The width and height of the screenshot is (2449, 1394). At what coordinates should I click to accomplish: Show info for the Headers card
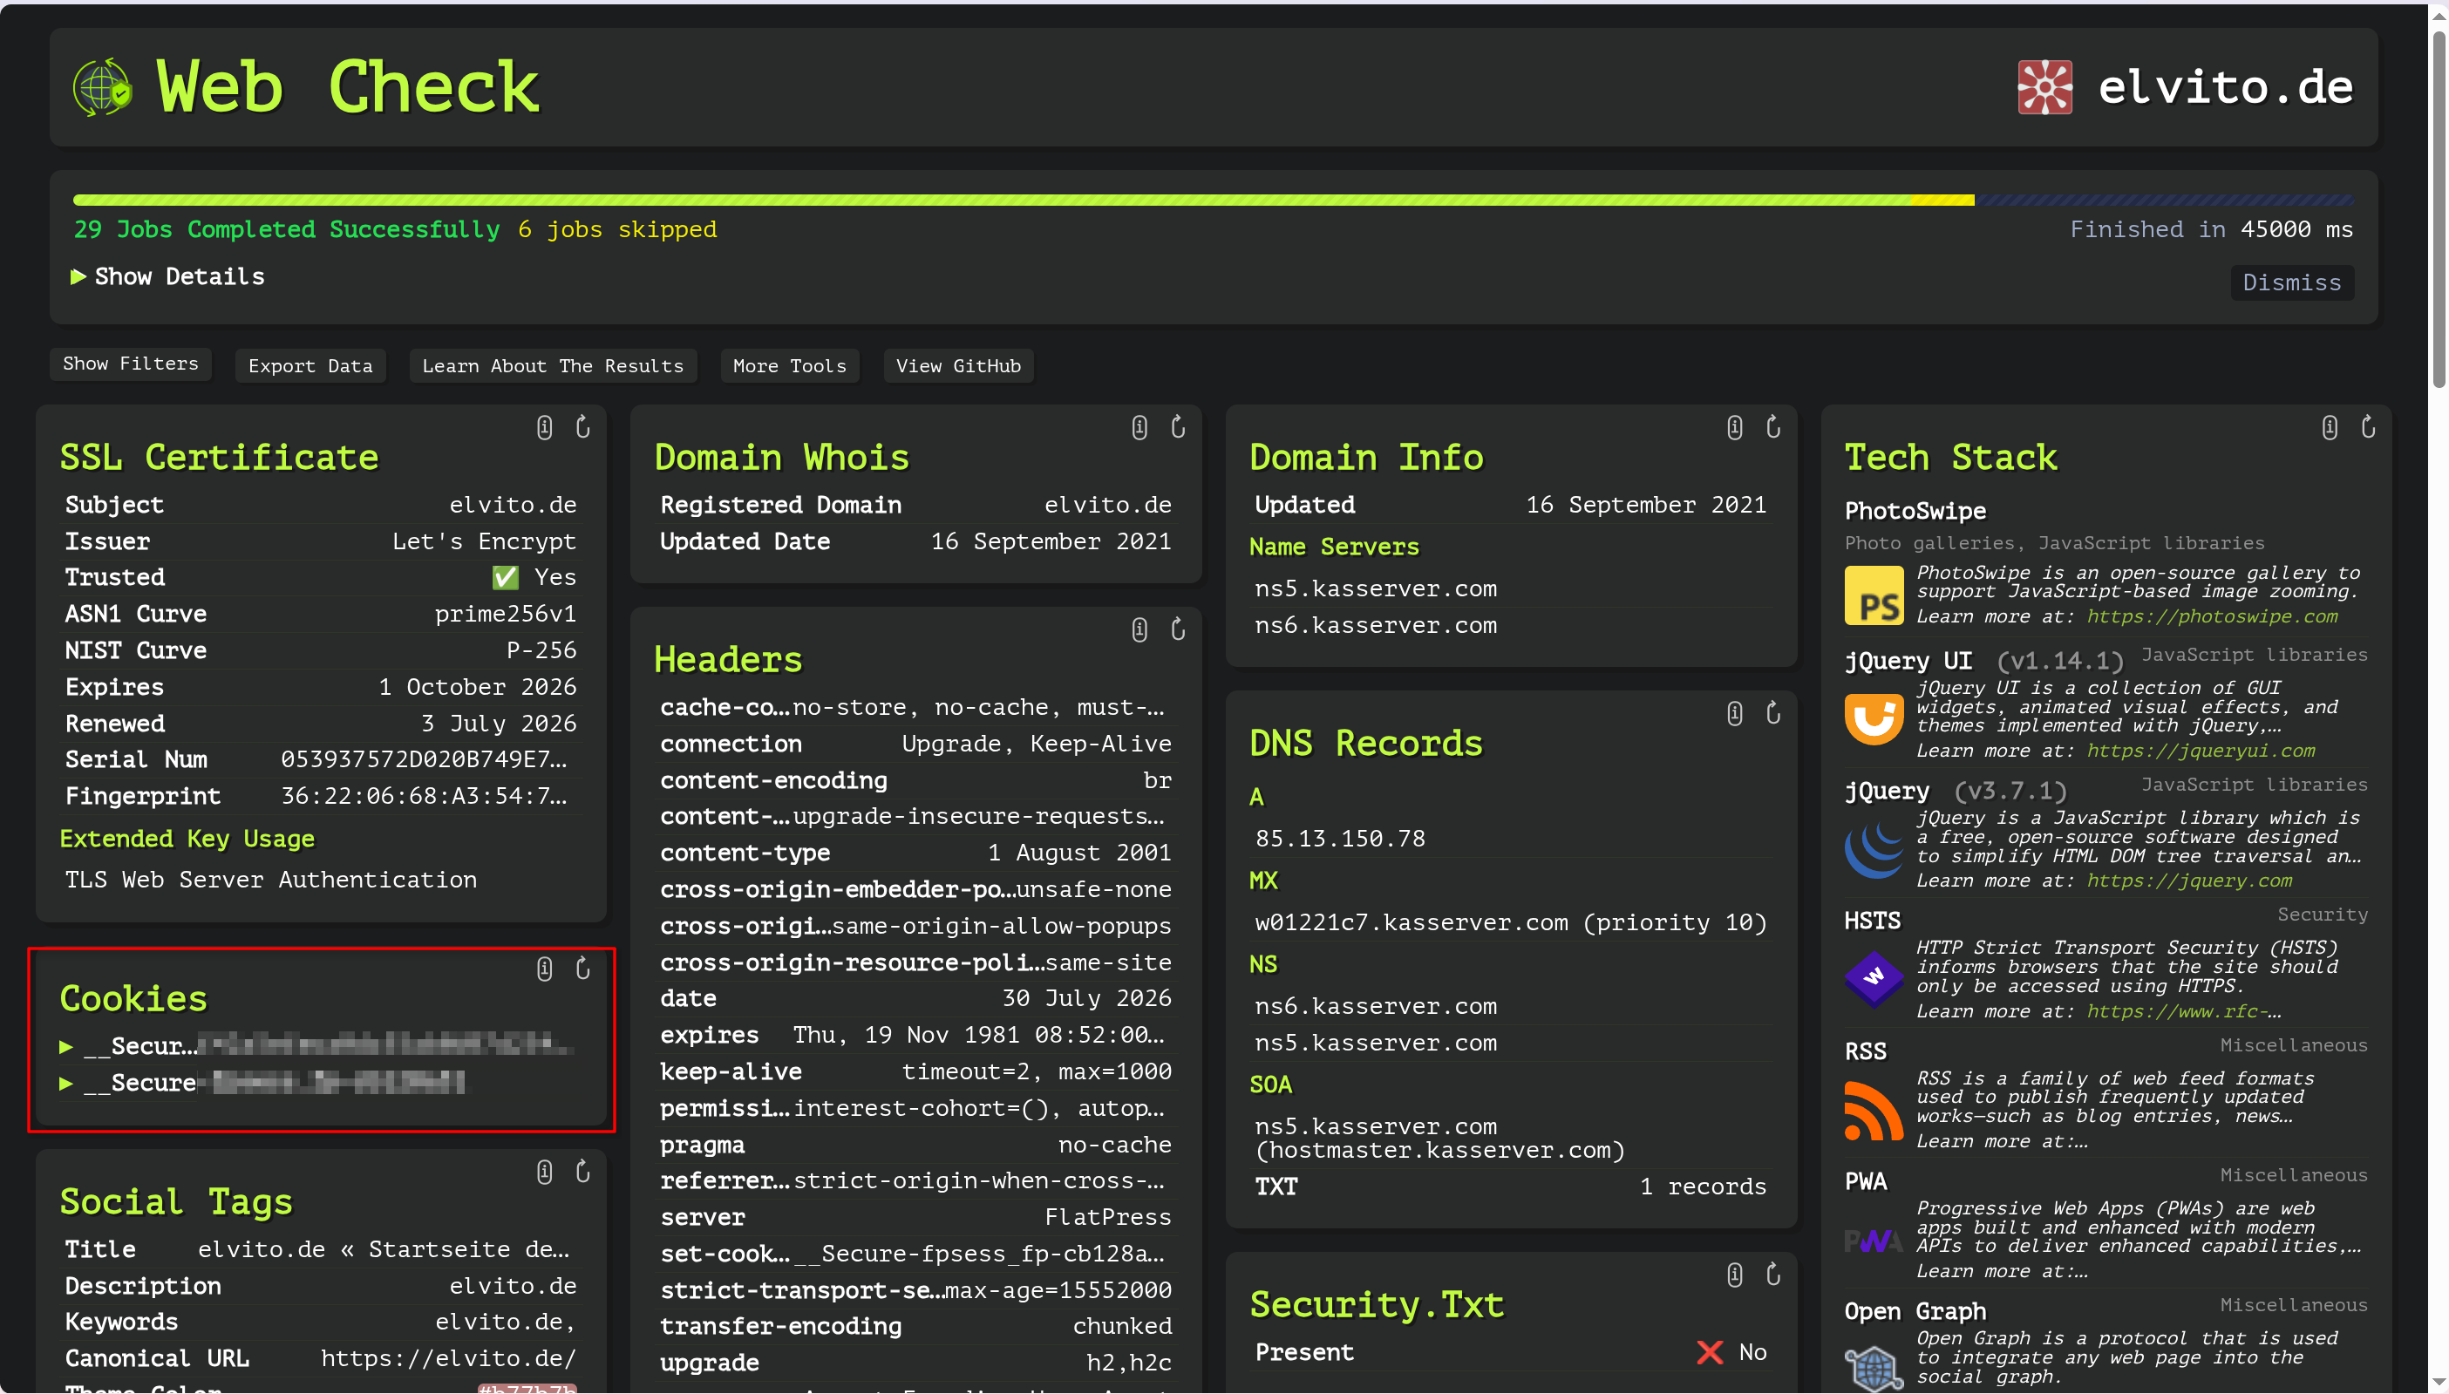tap(1139, 629)
